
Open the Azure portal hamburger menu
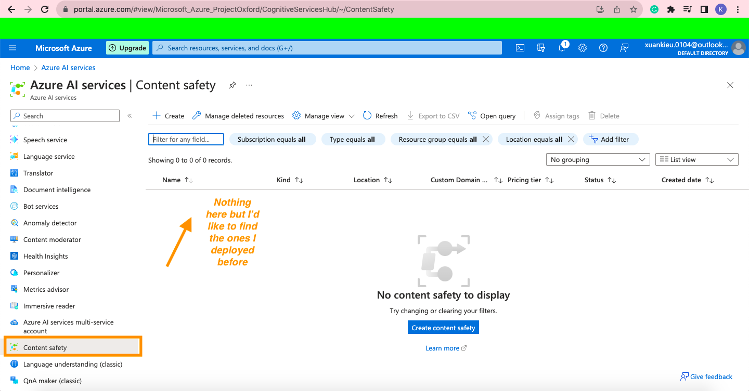coord(12,48)
